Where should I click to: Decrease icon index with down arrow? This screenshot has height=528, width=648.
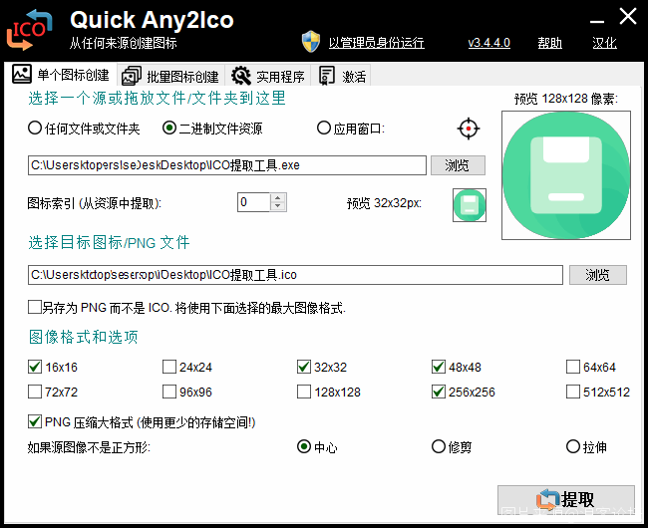(278, 207)
